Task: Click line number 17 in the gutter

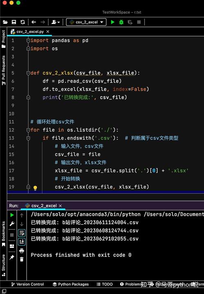Action: [x=11, y=171]
